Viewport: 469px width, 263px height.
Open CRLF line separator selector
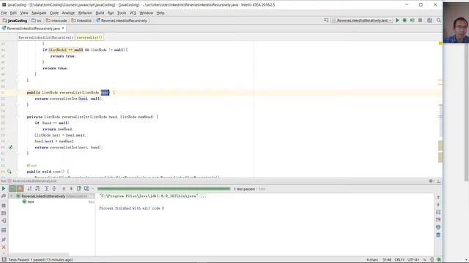[x=399, y=260]
